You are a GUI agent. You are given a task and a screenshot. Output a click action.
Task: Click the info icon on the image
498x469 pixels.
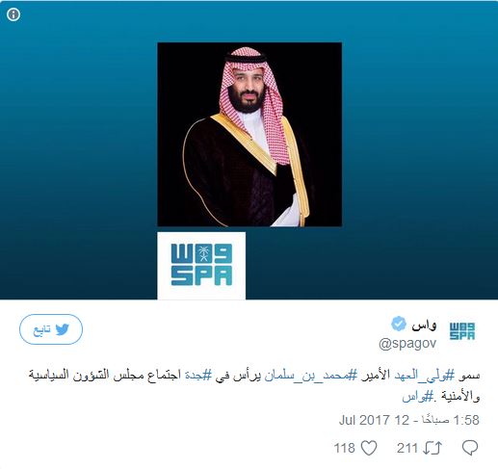click(13, 14)
